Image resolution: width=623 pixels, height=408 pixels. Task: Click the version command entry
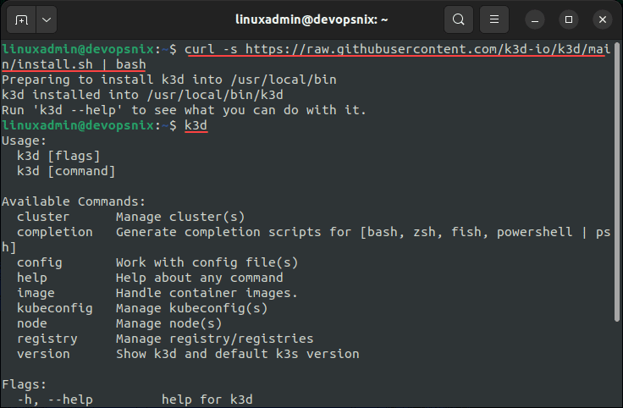43,354
